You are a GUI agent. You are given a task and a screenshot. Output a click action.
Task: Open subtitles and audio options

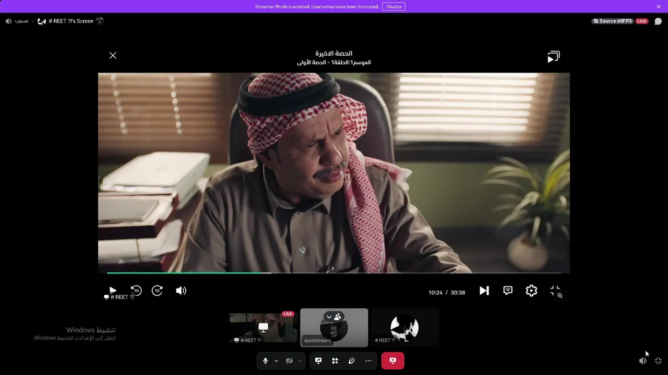click(x=508, y=291)
